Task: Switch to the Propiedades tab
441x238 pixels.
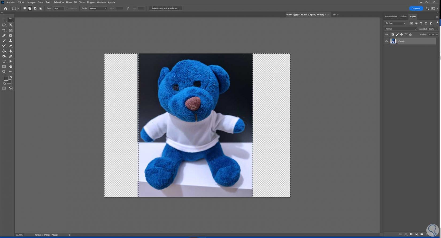Action: click(x=391, y=17)
